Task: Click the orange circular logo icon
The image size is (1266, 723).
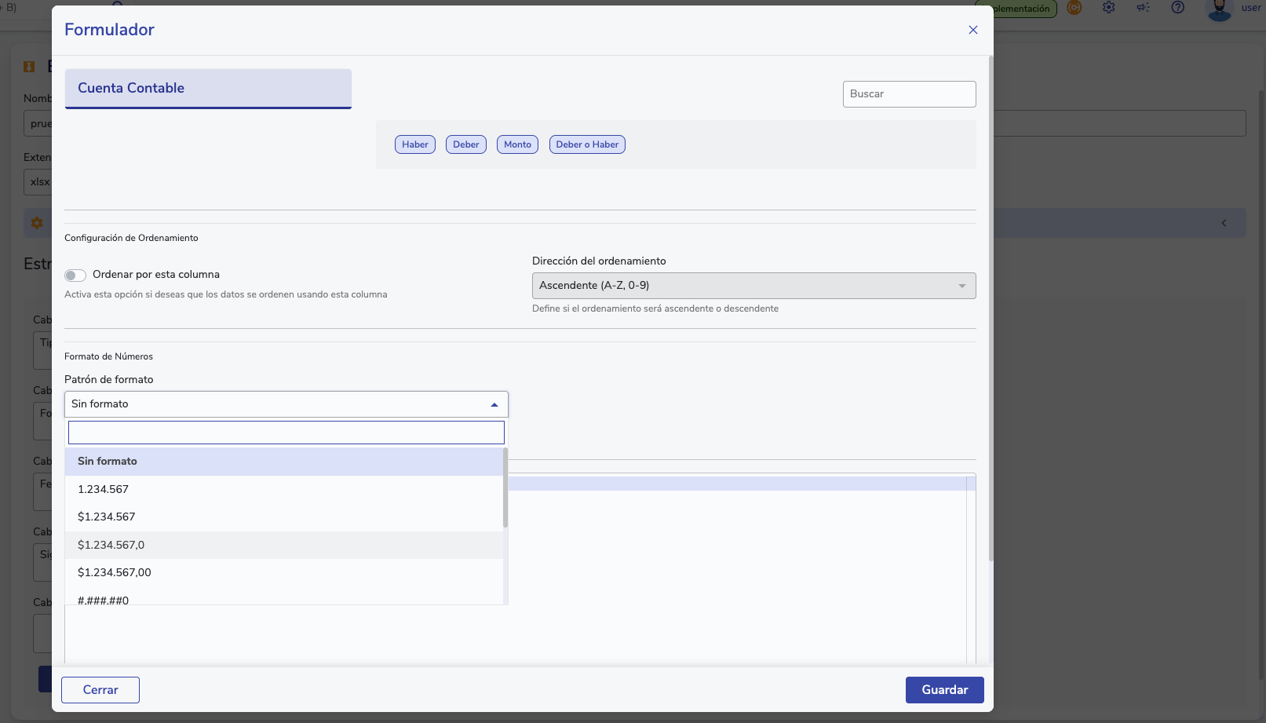Action: 1074,8
